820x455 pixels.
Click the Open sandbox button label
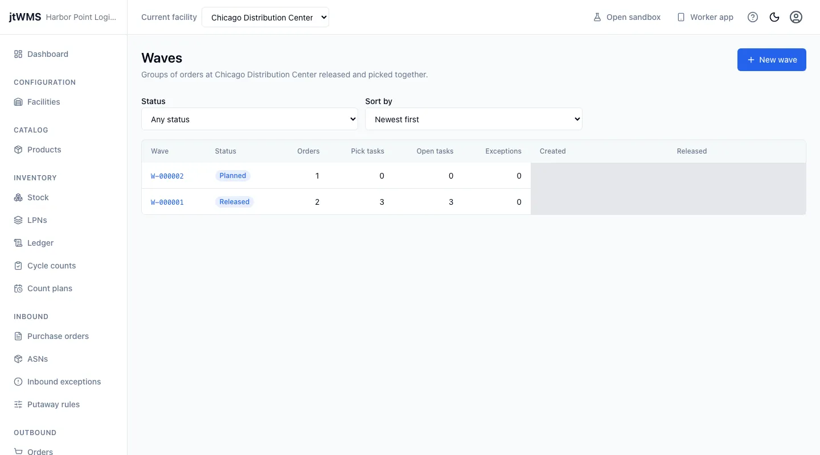[634, 17]
